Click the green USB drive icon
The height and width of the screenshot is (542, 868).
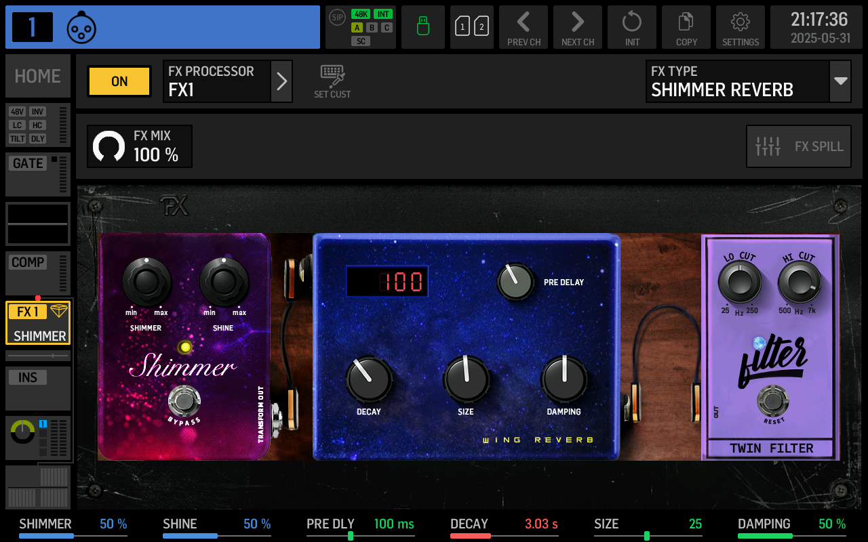[422, 26]
